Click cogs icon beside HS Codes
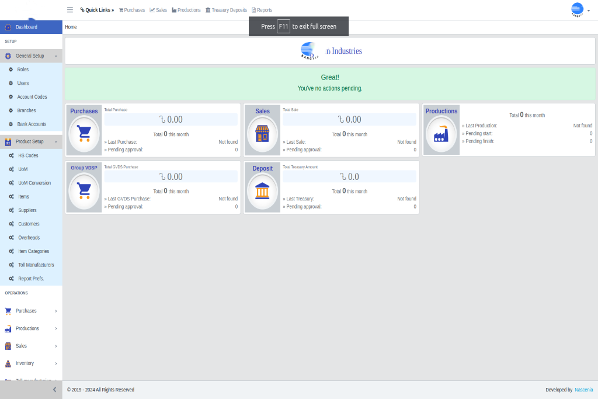 pos(12,155)
